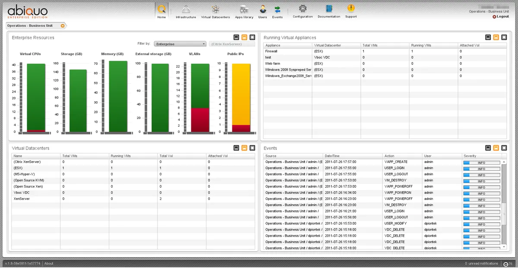Select the USER_MODIFY event row
Image resolution: width=518 pixels, height=268 pixels.
tap(382, 223)
